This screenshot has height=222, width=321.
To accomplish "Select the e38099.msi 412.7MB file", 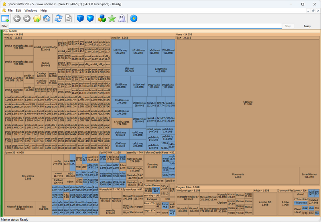I will (161, 70).
